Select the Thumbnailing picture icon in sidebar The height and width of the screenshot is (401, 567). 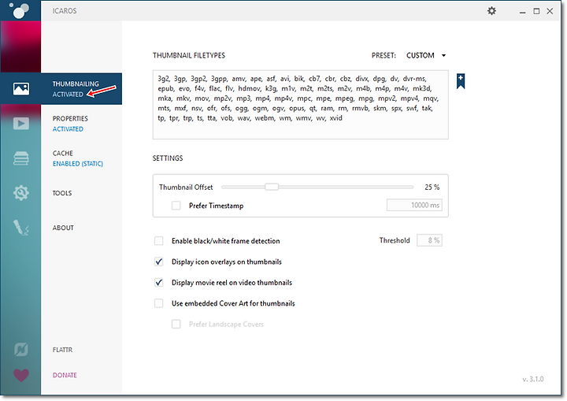[x=21, y=89]
